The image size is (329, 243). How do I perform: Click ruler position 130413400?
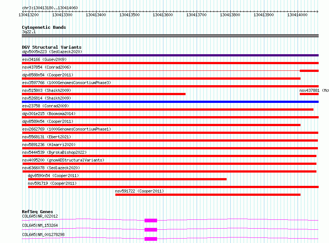coord(96,15)
